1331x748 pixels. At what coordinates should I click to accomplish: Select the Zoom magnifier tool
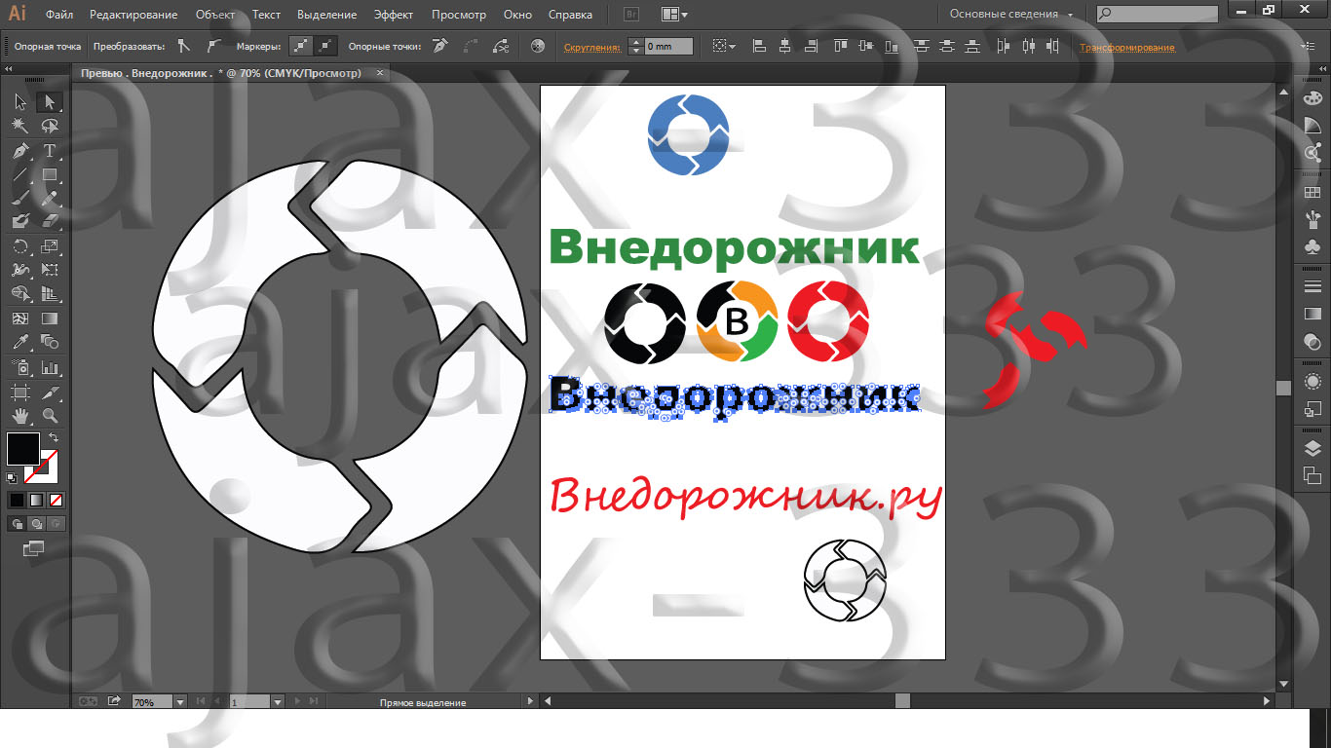coord(50,416)
